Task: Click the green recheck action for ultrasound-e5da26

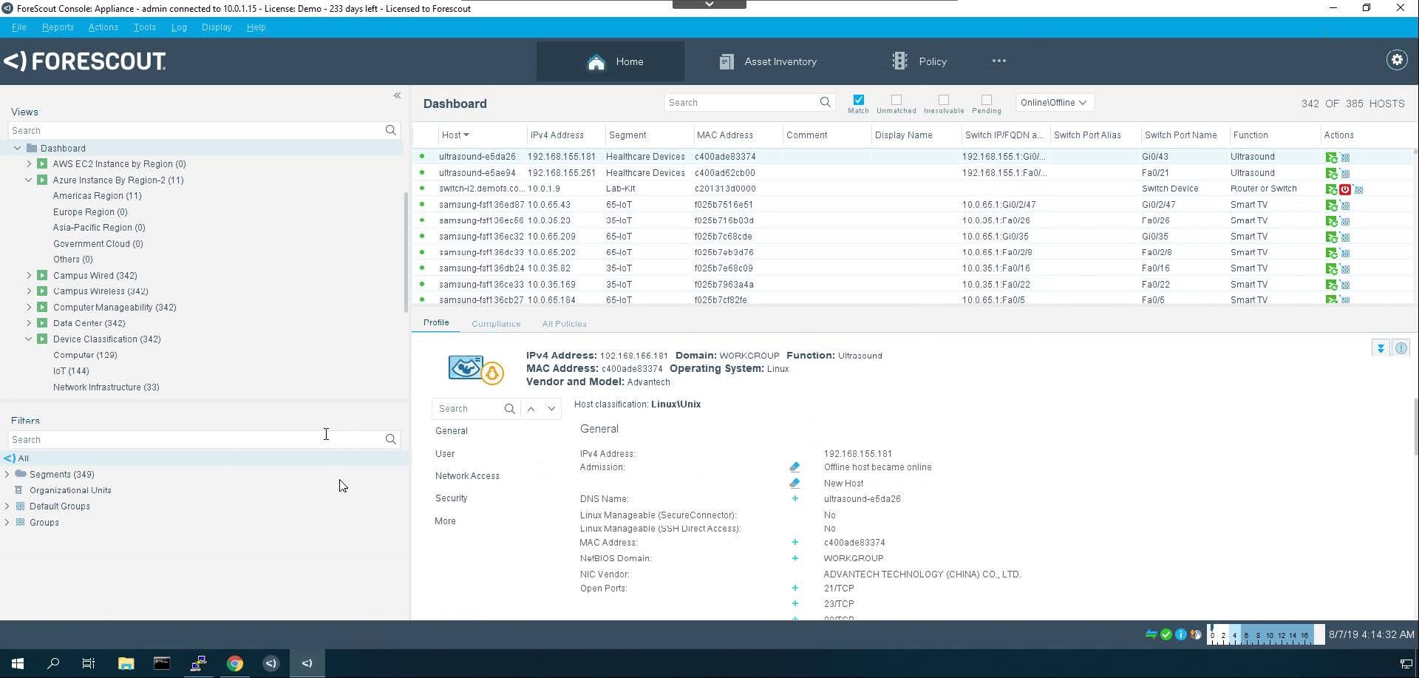Action: tap(1331, 157)
